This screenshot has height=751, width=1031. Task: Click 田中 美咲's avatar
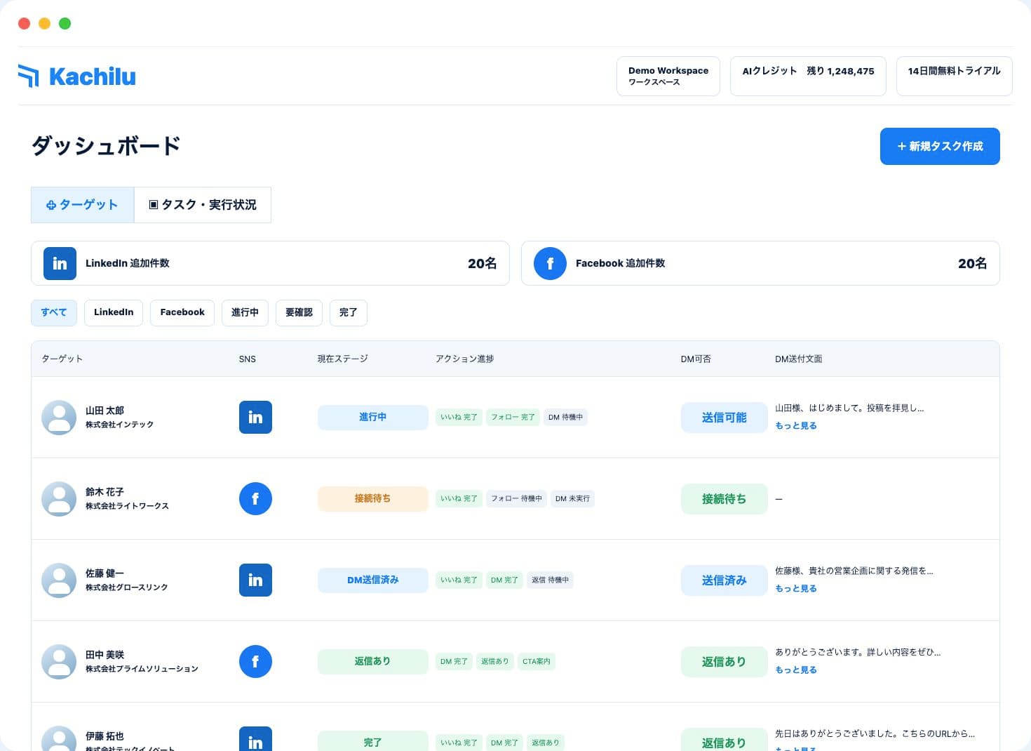(x=59, y=662)
